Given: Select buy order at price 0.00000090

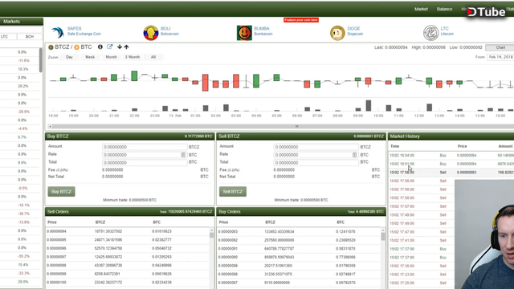Looking at the screenshot, I should click(299, 257).
